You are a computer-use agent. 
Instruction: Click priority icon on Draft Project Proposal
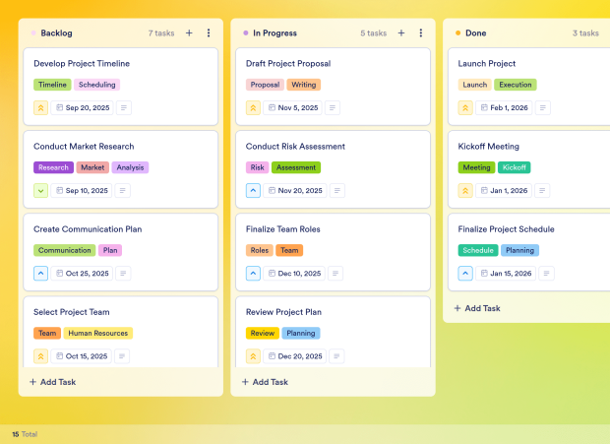(253, 107)
